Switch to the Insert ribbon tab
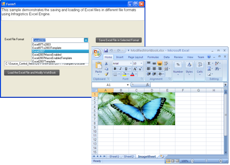This screenshot has width=230, height=165. [x=120, y=57]
